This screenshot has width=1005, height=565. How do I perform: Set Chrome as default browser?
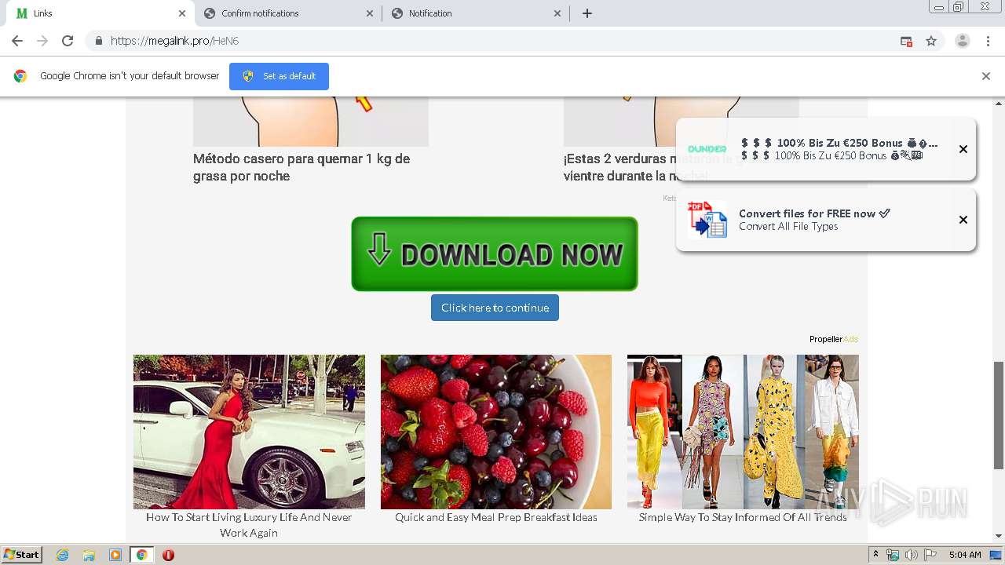coord(279,76)
